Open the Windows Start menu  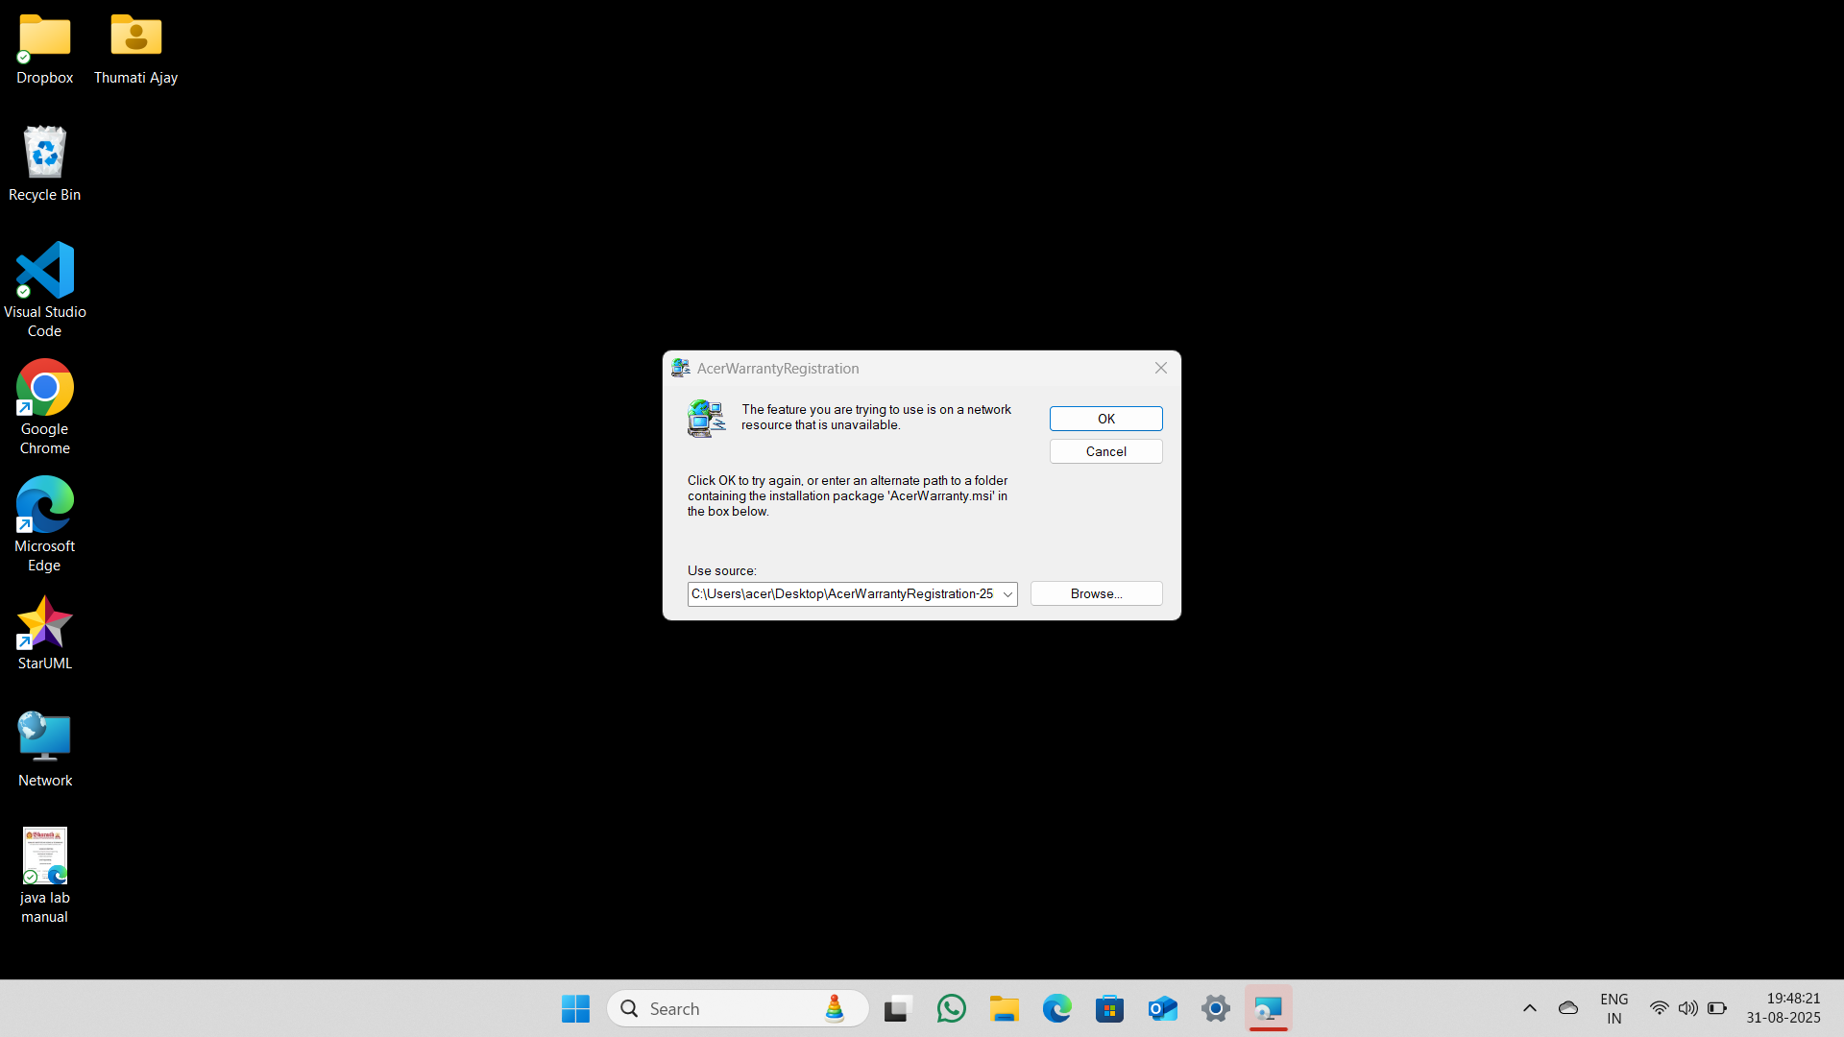point(575,1008)
